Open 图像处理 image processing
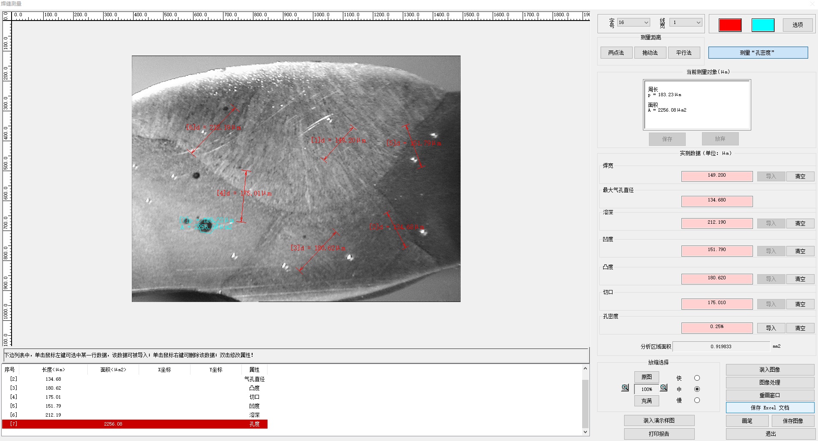The image size is (818, 441). pos(770,382)
